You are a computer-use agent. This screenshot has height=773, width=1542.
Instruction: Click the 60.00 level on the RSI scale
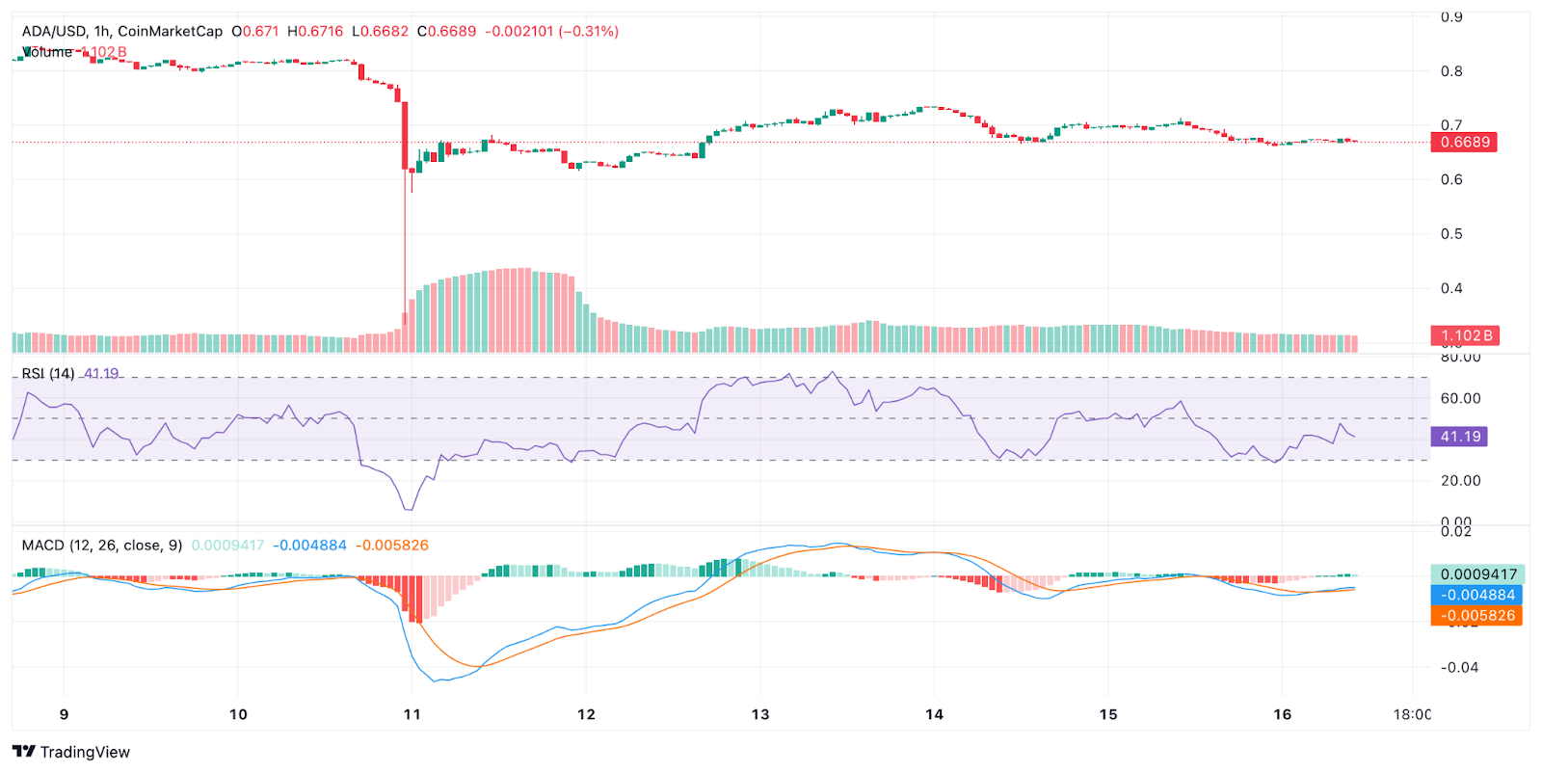click(1460, 398)
